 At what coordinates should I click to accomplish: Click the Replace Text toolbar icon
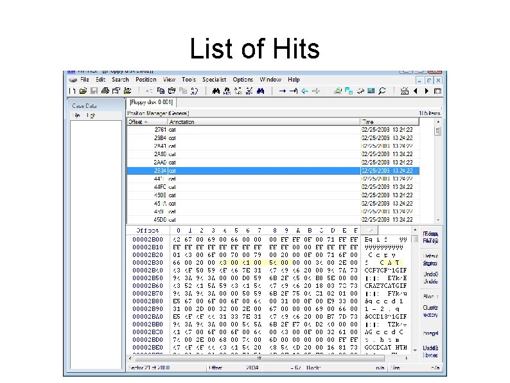point(238,91)
